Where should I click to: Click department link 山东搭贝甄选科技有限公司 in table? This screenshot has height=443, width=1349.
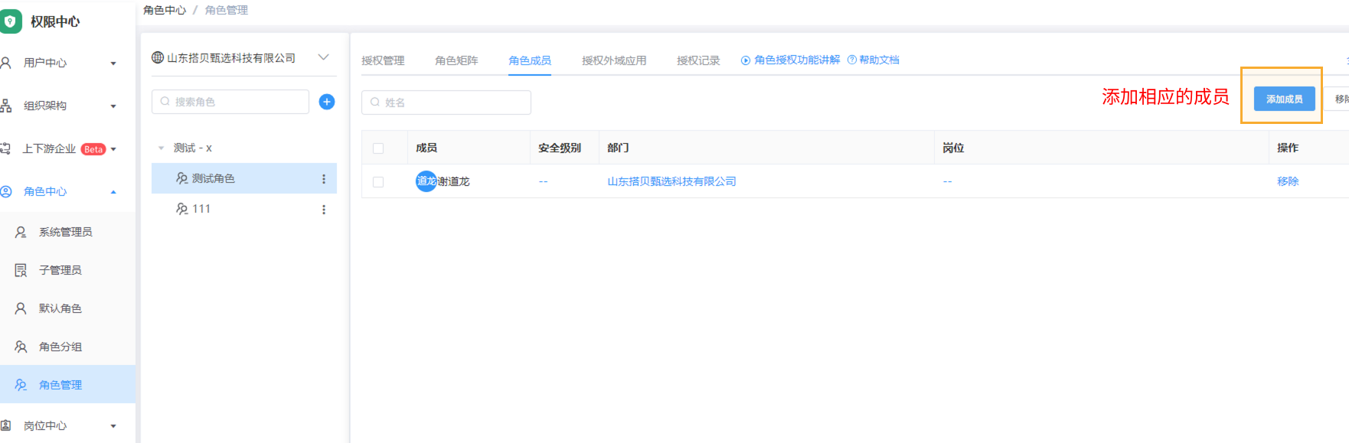coord(671,181)
